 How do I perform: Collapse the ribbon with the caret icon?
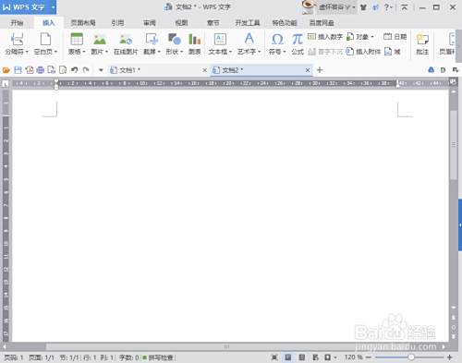(405, 7)
